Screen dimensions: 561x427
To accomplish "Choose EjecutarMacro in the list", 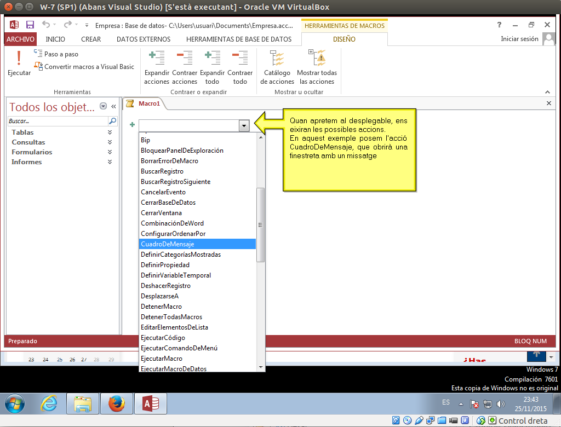I will click(197, 359).
